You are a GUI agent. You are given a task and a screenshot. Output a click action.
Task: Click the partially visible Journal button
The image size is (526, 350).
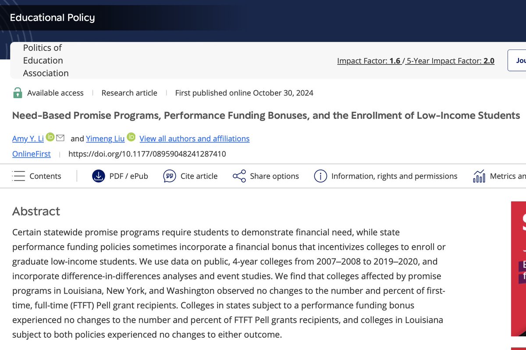tap(517, 60)
